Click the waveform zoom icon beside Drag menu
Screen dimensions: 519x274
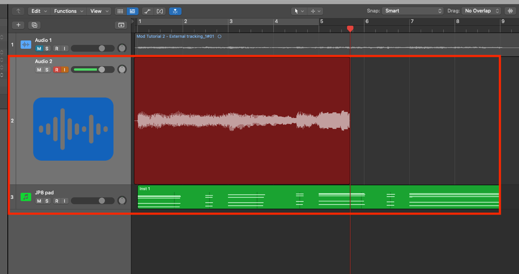pyautogui.click(x=510, y=11)
